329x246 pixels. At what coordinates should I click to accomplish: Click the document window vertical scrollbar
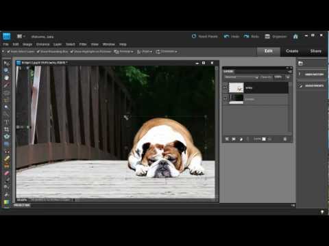click(217, 132)
